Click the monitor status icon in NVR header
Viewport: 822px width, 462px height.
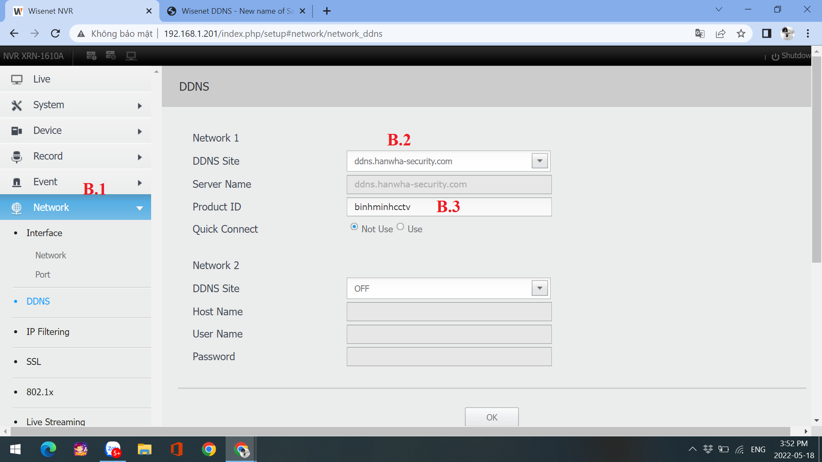coord(131,56)
